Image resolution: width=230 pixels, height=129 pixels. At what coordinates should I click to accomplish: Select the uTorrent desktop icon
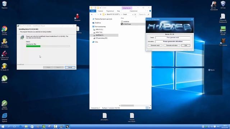coord(4,79)
